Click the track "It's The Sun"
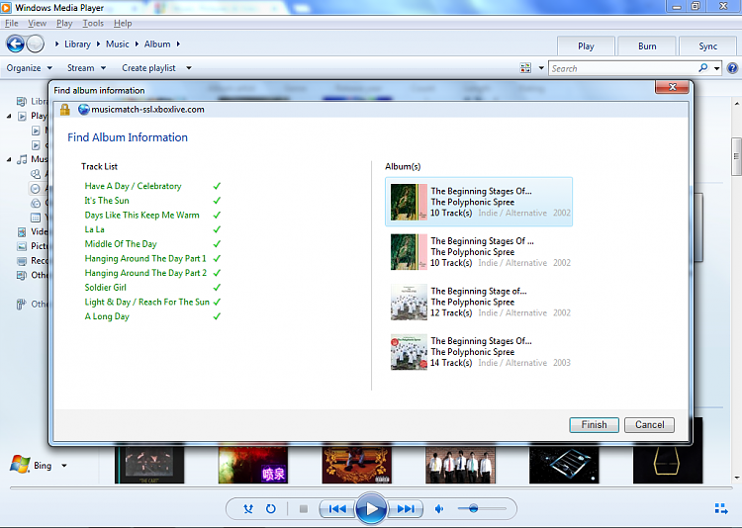This screenshot has height=528, width=742. (107, 201)
